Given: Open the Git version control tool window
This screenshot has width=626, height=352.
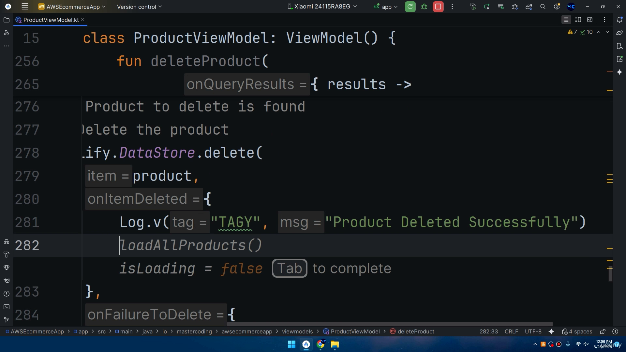Looking at the screenshot, I should [6, 320].
